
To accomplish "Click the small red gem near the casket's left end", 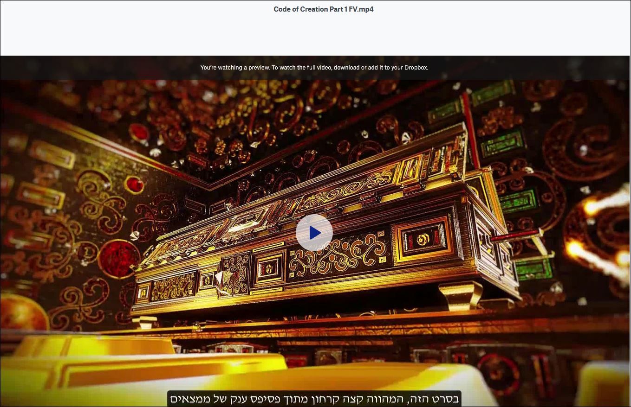I will (x=134, y=185).
